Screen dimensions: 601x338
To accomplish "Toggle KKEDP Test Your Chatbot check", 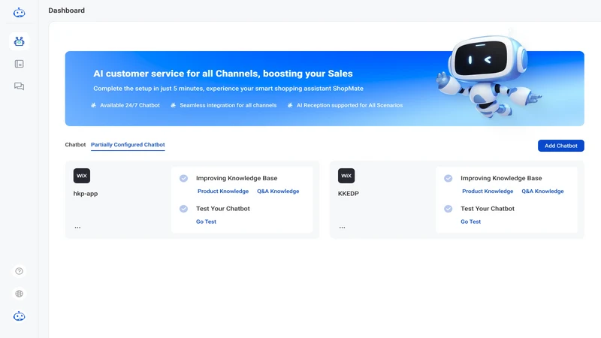I will [448, 209].
